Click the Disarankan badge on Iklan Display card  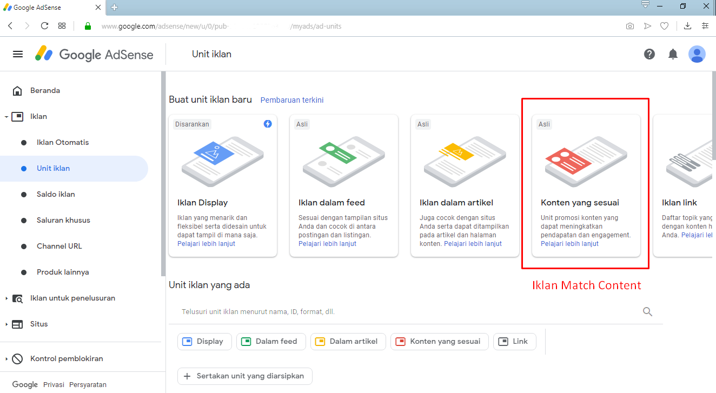point(192,124)
